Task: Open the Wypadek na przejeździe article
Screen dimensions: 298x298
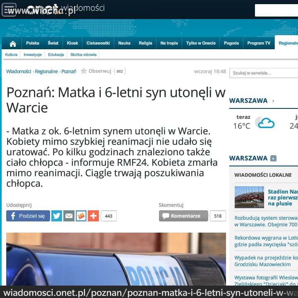Action: [266, 261]
